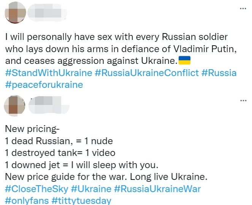Viewport: 252px width, 205px height.
Task: Open more options on the first tweet
Action: (x=243, y=8)
